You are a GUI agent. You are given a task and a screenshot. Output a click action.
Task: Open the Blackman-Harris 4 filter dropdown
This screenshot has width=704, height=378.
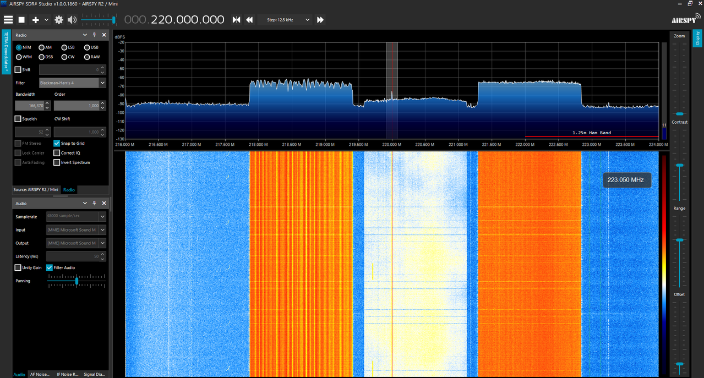click(x=73, y=83)
